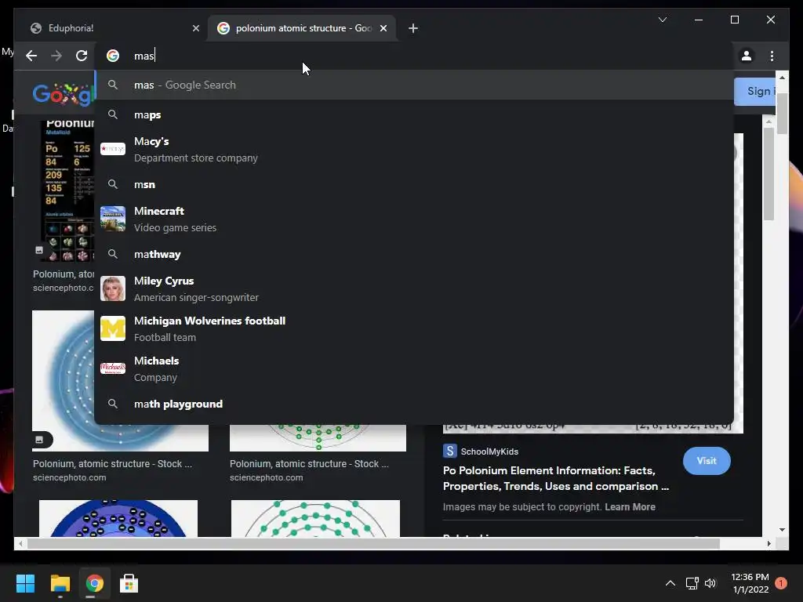This screenshot has width=803, height=602.
Task: Choose the 'msn' suggestion
Action: (x=414, y=184)
